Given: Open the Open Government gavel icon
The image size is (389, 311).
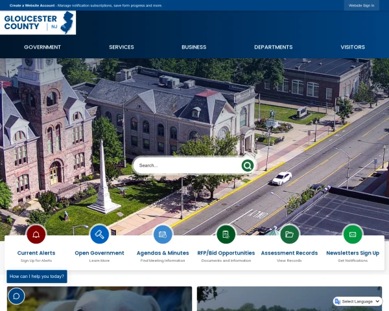Looking at the screenshot, I should 99,234.
